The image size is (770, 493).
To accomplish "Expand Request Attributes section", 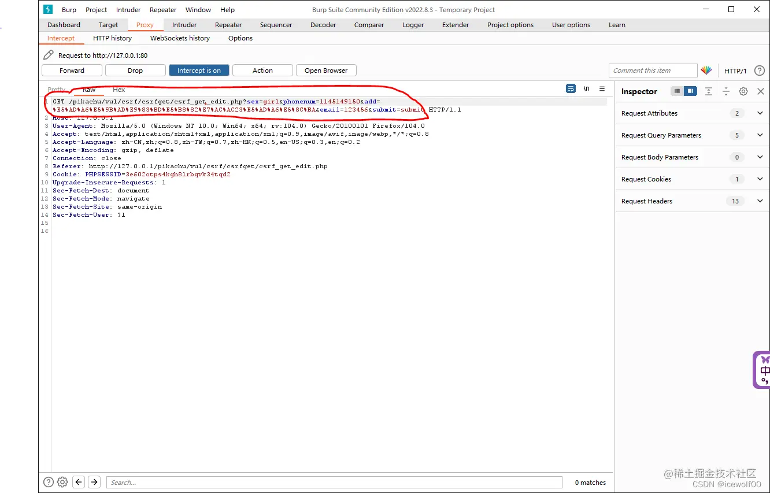I will click(x=693, y=113).
